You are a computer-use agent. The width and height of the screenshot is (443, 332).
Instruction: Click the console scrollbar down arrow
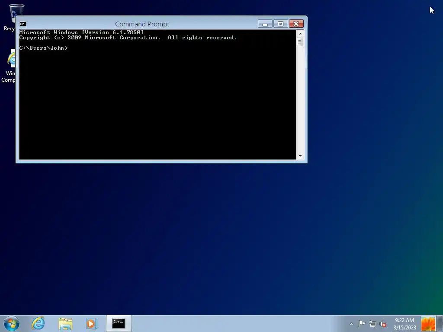(300, 156)
